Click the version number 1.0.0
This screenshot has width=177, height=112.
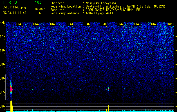tap(38, 3)
